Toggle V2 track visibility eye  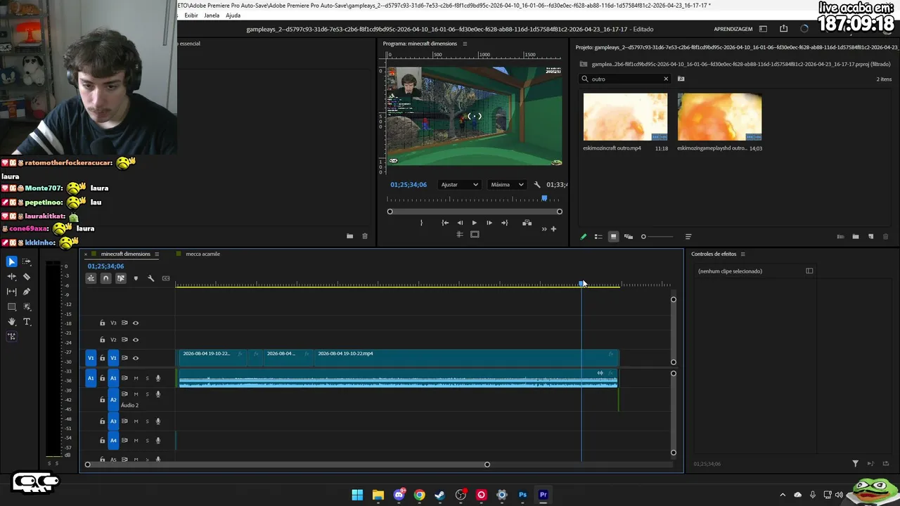pos(136,340)
